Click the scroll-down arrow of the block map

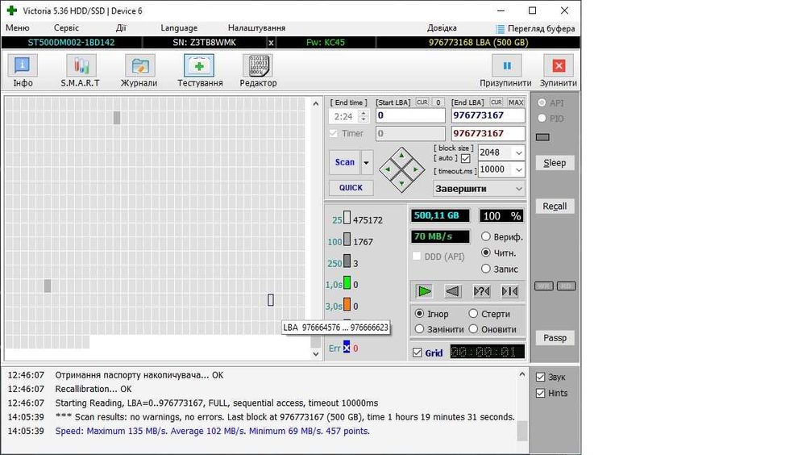point(316,353)
